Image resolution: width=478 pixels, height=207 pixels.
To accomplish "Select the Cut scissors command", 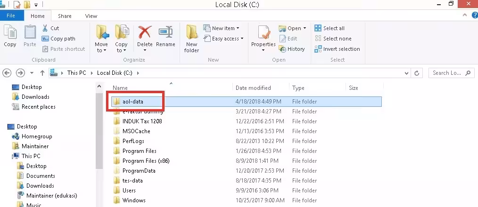I will click(50, 28).
